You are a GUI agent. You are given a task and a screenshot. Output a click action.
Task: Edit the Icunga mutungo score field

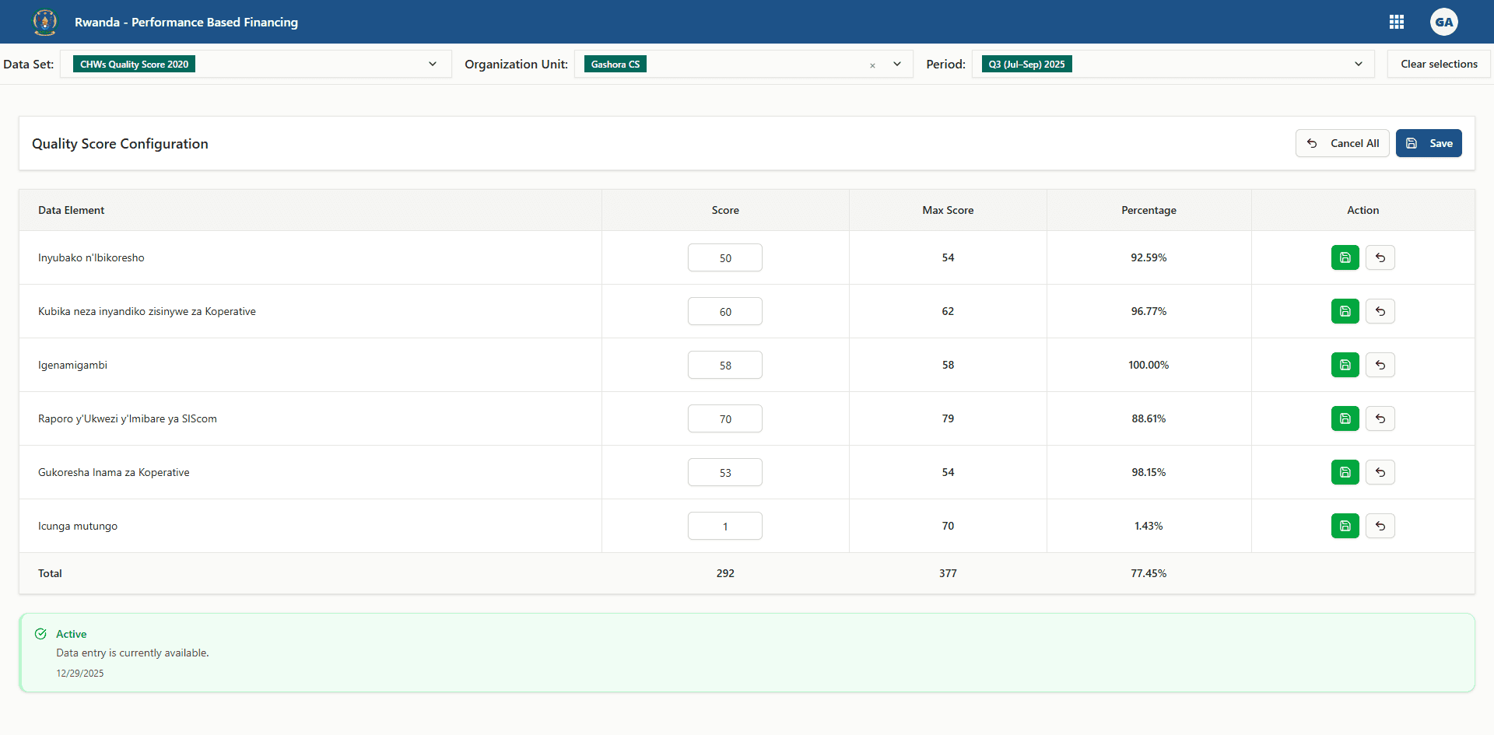725,526
